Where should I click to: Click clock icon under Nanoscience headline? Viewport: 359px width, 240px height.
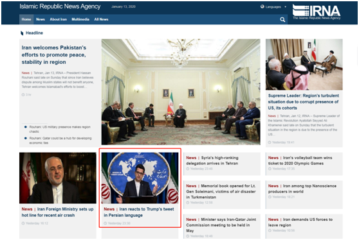coord(270,197)
